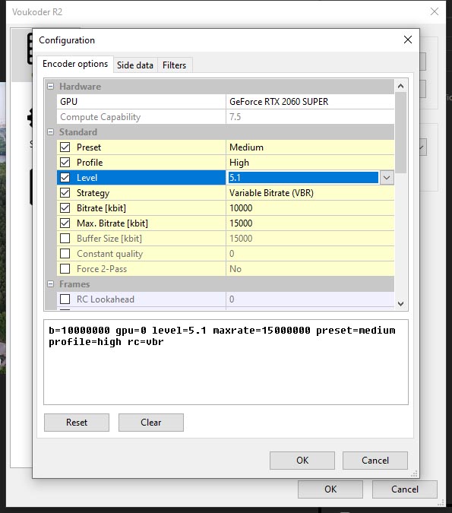
Task: Enable the Constant quality checkbox
Action: tap(65, 254)
